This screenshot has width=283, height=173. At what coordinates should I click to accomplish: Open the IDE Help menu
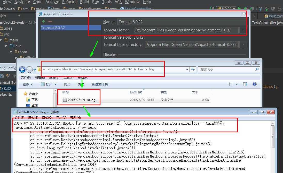147,2
